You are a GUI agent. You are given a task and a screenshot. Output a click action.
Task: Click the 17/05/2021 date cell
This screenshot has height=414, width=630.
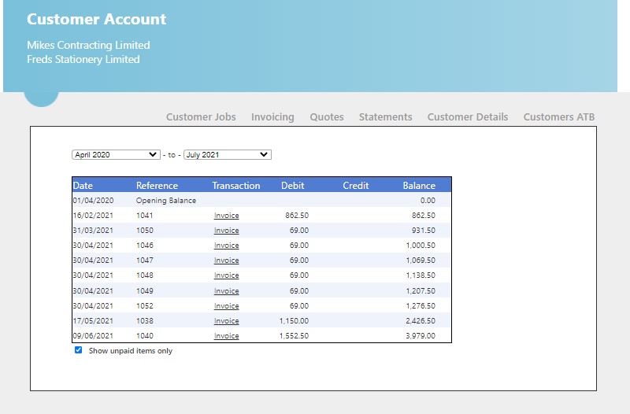(93, 320)
